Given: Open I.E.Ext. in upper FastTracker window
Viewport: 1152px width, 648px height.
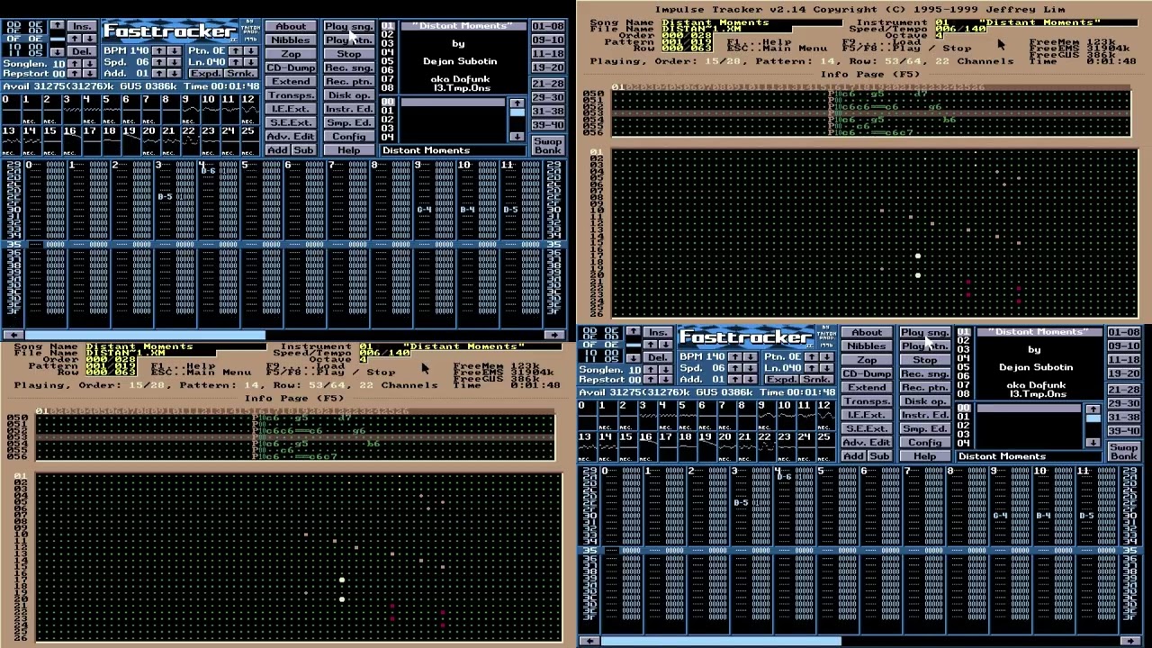Looking at the screenshot, I should pyautogui.click(x=291, y=109).
